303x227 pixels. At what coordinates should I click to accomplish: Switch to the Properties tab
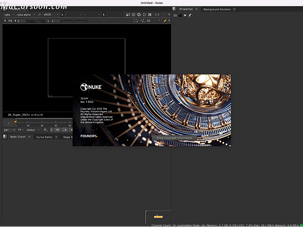point(186,9)
